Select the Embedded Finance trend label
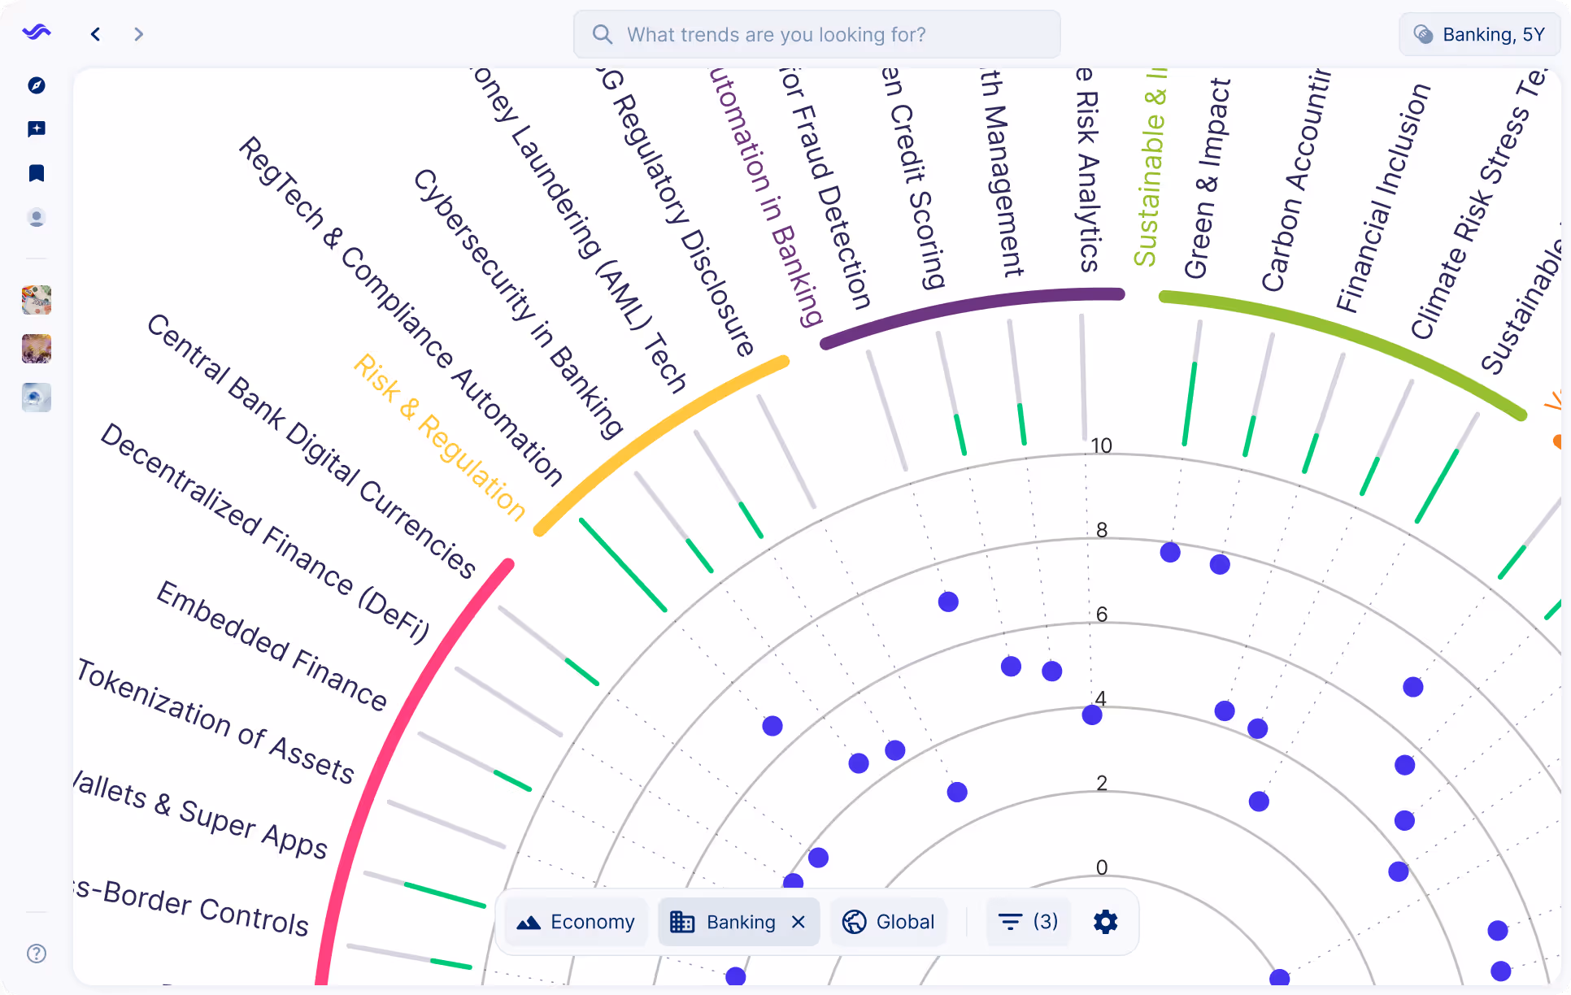This screenshot has width=1571, height=995. coord(272,646)
